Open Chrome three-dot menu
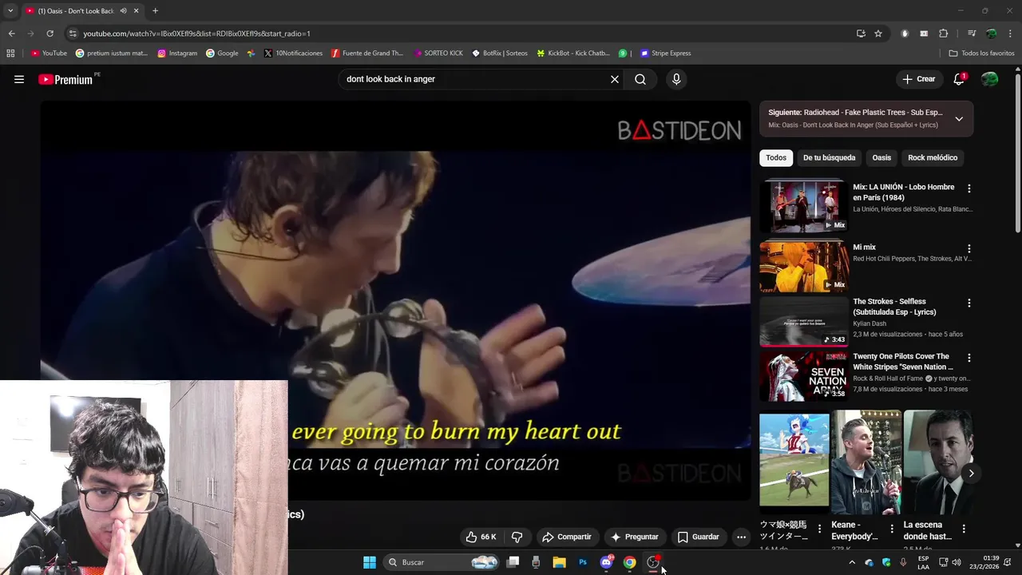This screenshot has width=1022, height=575. tap(1010, 34)
